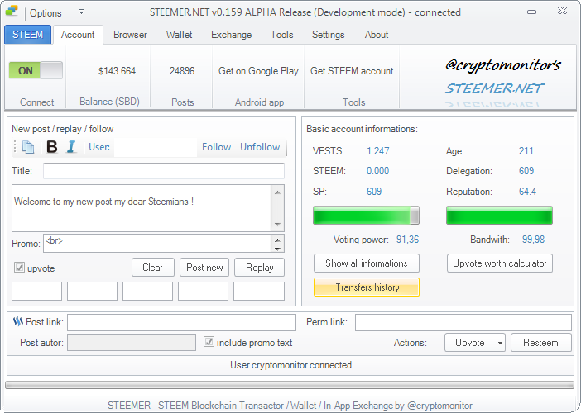Click the STEEMER.NET logo

click(494, 88)
